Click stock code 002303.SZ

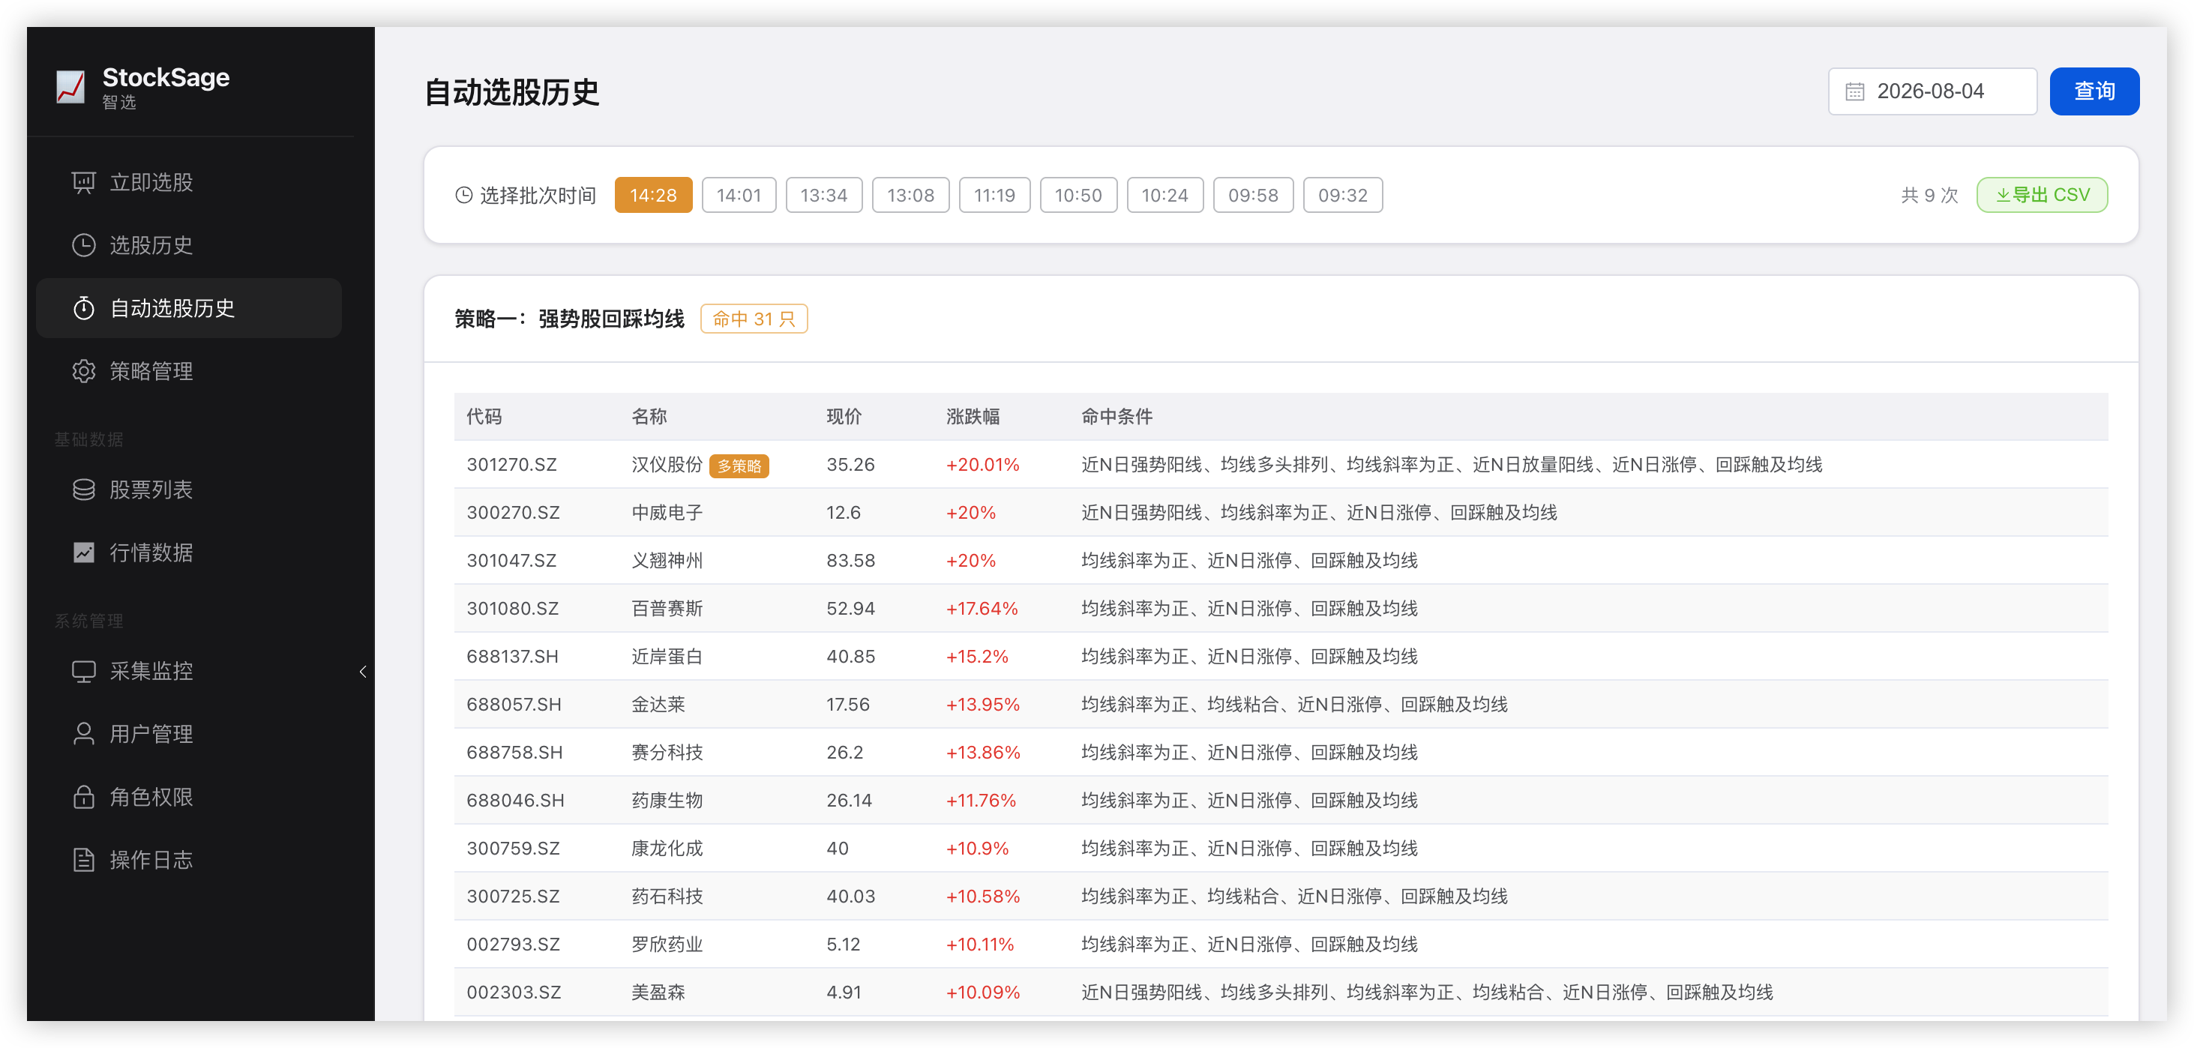coord(514,992)
